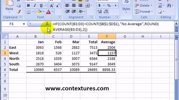The height and width of the screenshot is (100, 179).
Task: Select the Jan header cell
Action: [36, 42]
